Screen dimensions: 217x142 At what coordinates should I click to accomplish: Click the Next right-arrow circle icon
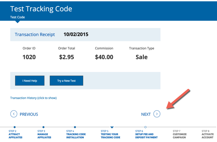[157, 114]
